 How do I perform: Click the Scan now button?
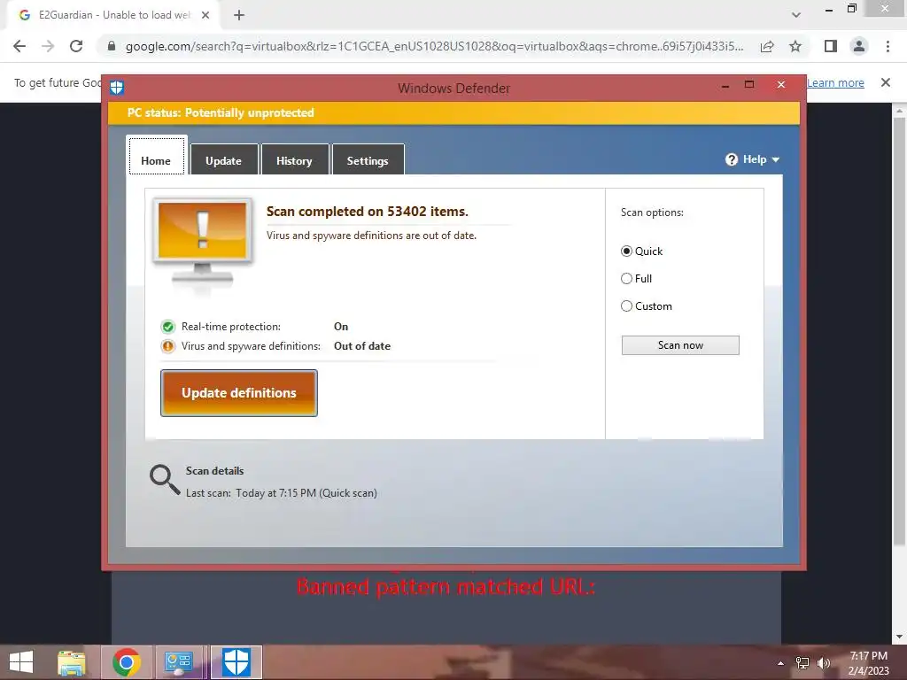pos(680,345)
